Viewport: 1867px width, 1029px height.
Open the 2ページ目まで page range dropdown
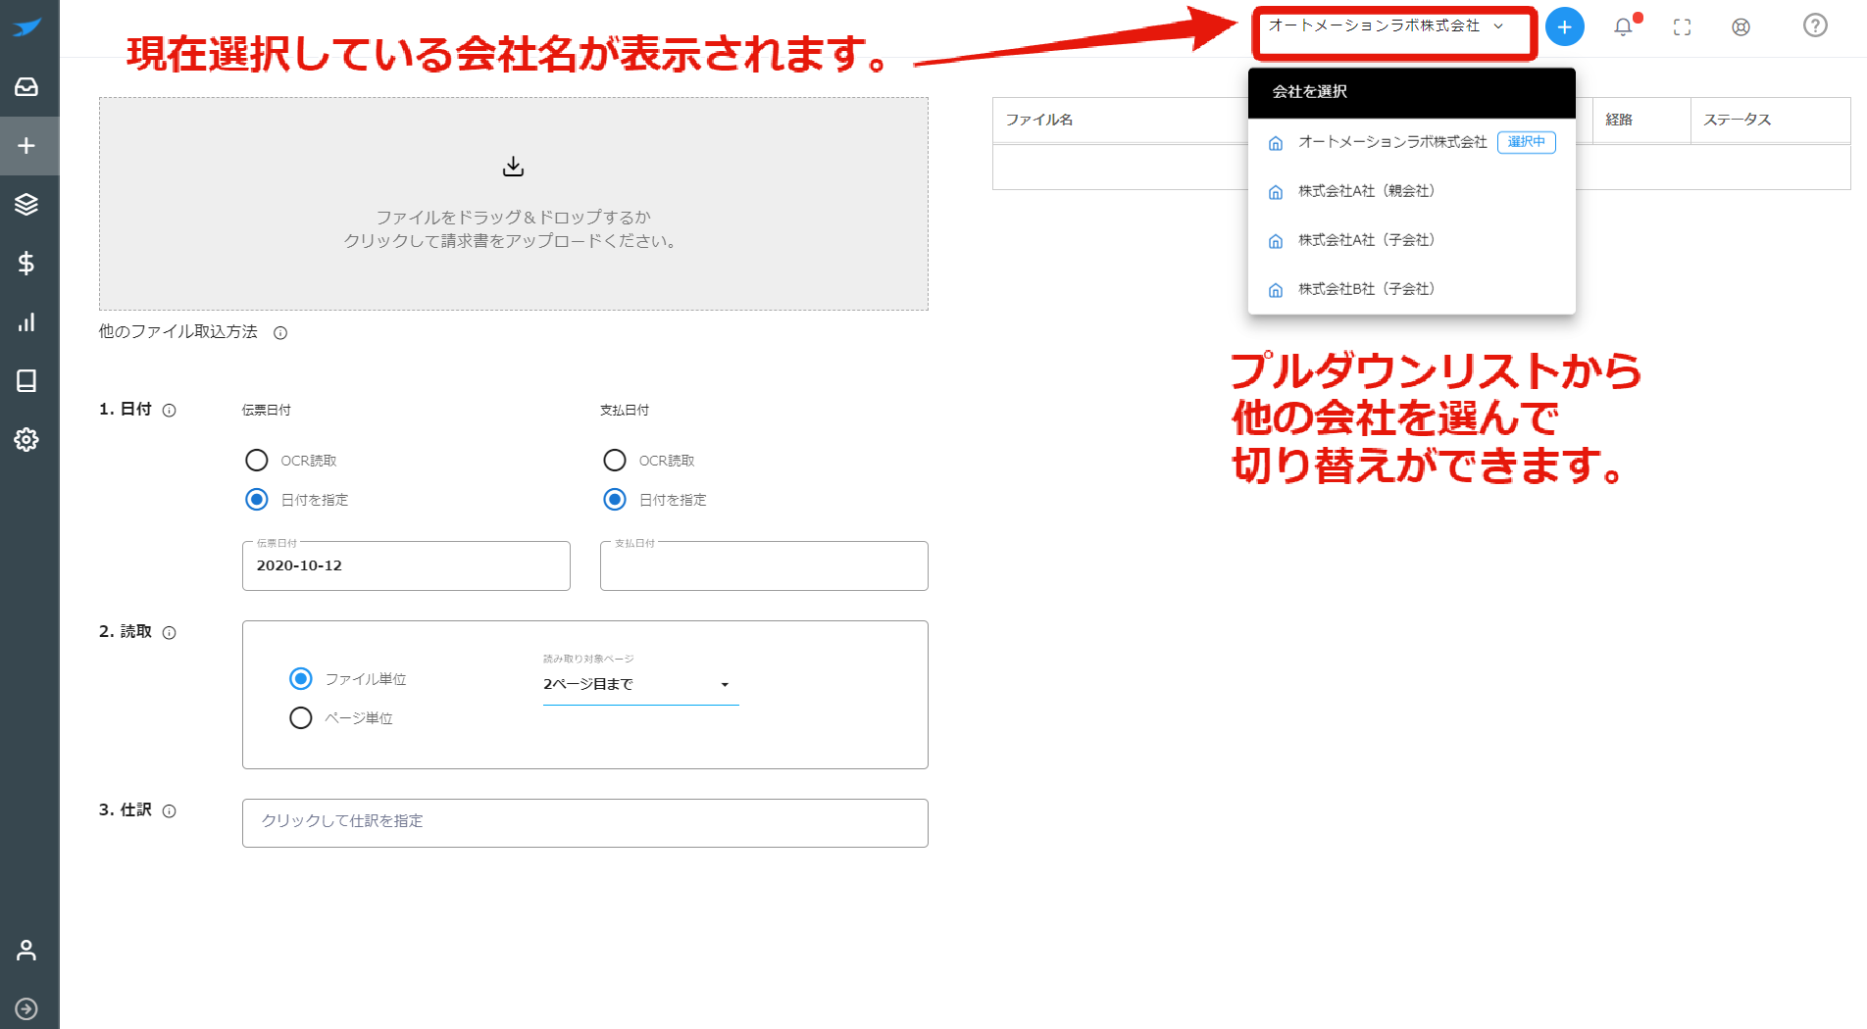point(640,684)
